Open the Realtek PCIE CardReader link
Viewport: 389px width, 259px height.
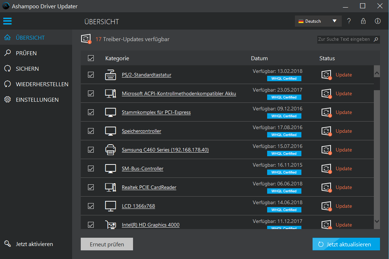click(x=149, y=187)
